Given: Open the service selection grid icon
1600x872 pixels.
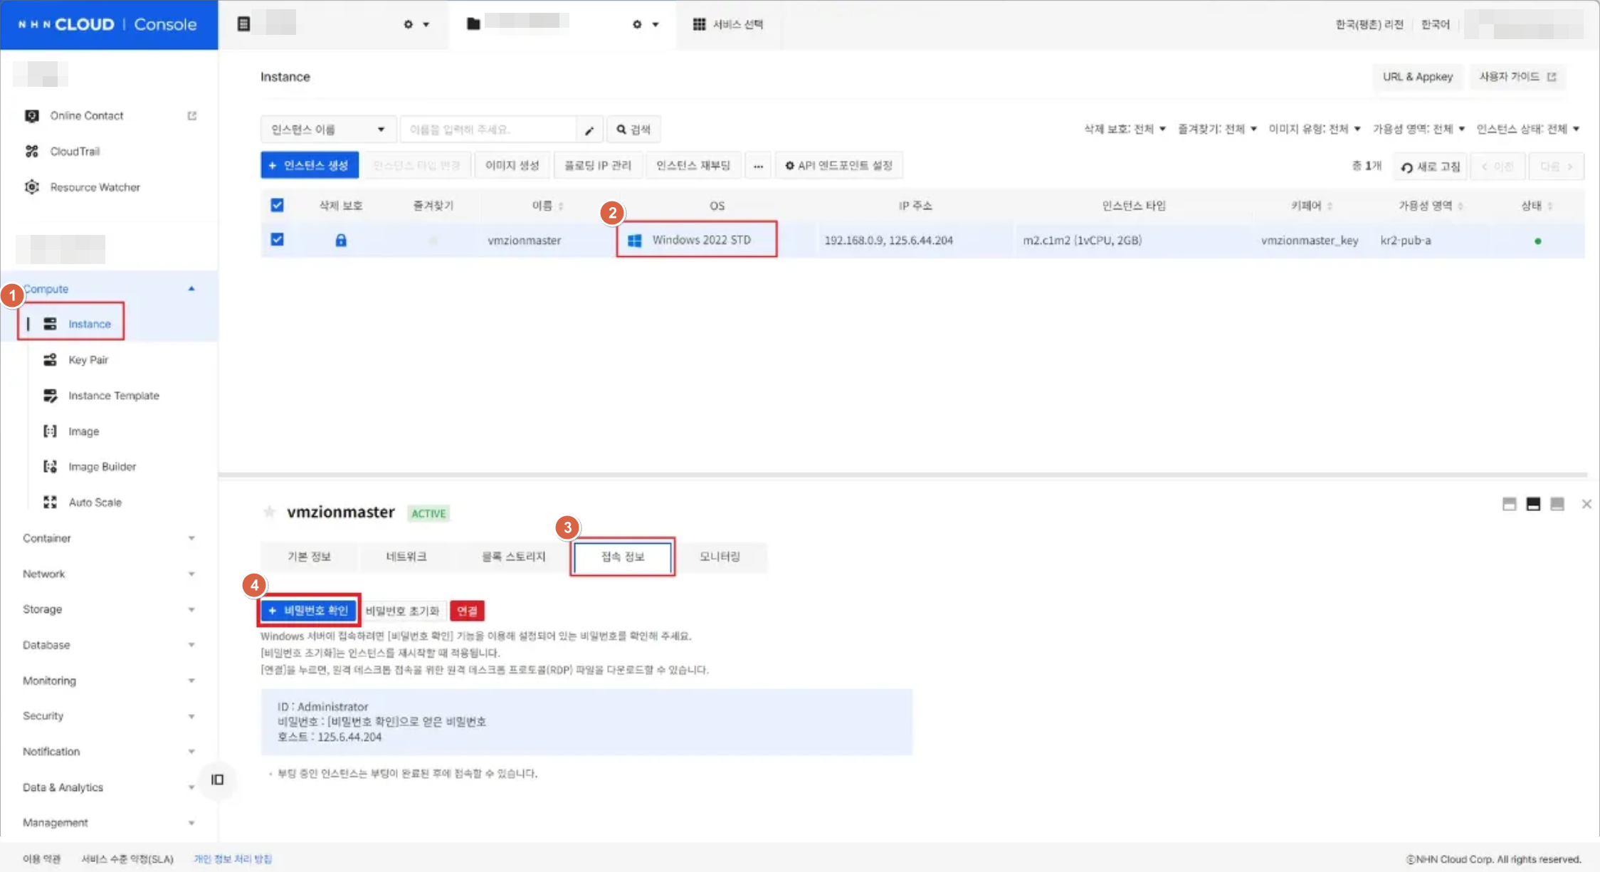Looking at the screenshot, I should coord(699,24).
